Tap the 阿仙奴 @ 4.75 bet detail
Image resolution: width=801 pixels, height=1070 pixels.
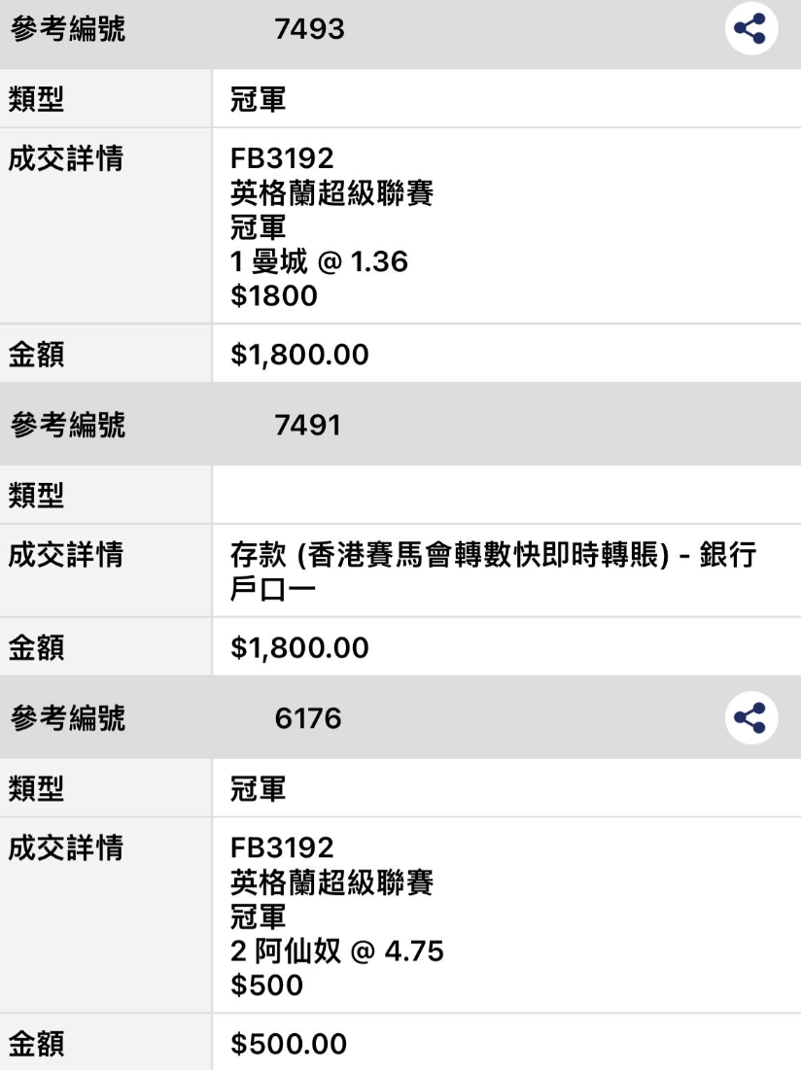(336, 950)
